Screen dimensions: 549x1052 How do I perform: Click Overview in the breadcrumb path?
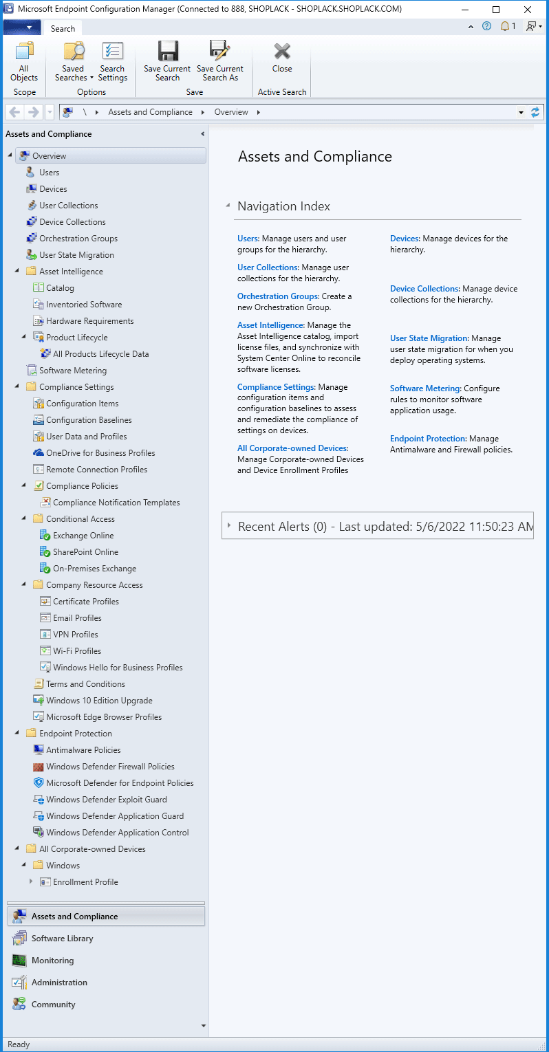[x=231, y=112]
